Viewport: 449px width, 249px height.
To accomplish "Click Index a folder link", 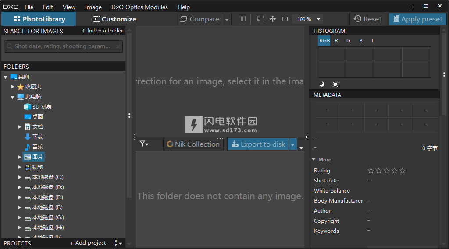I will click(x=103, y=31).
